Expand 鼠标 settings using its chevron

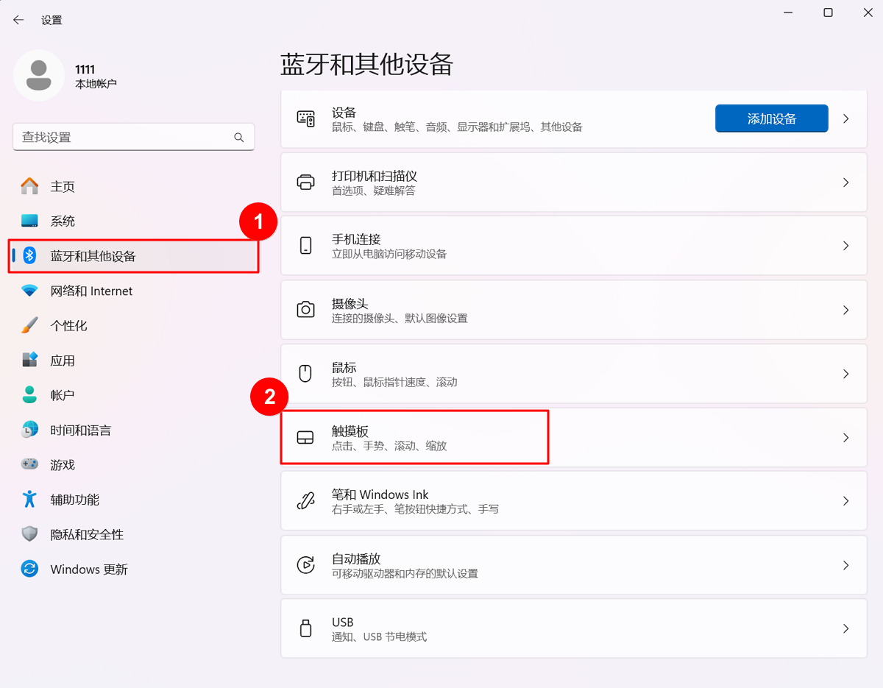(845, 374)
